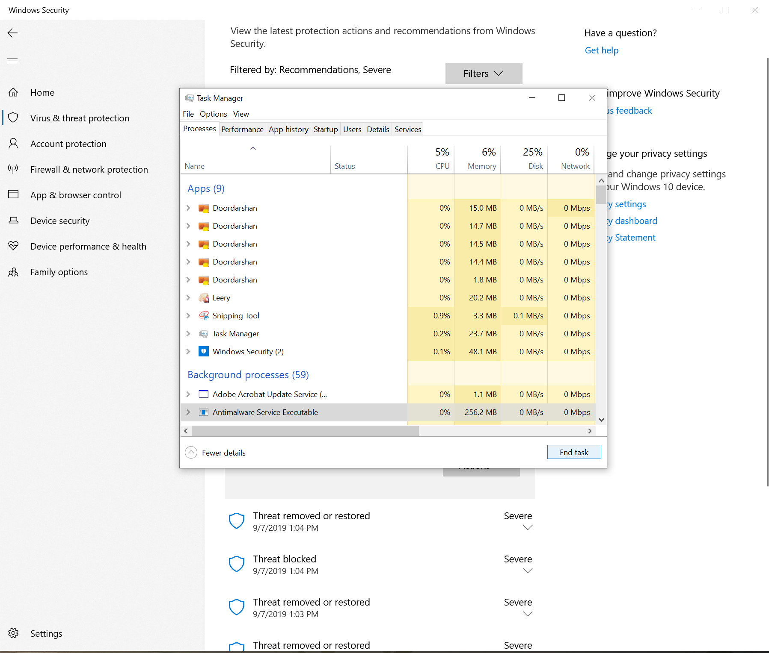Switch to the Startup tab
Screen dimensions: 769x653
pos(326,129)
